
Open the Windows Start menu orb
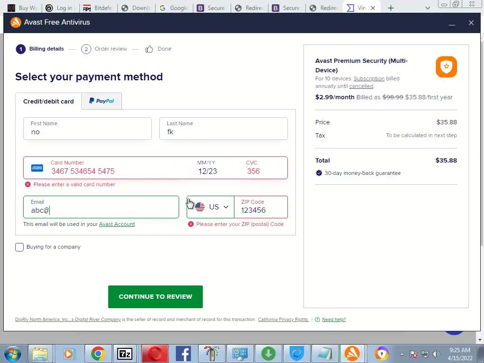point(12,354)
